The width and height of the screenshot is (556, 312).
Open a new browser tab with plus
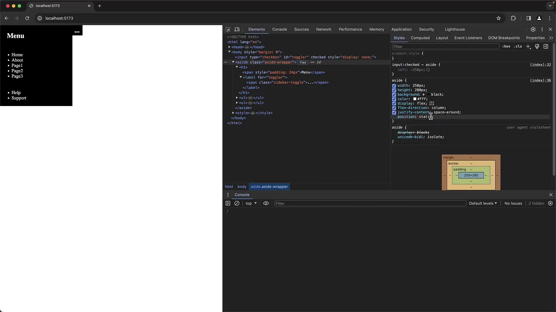pyautogui.click(x=100, y=6)
